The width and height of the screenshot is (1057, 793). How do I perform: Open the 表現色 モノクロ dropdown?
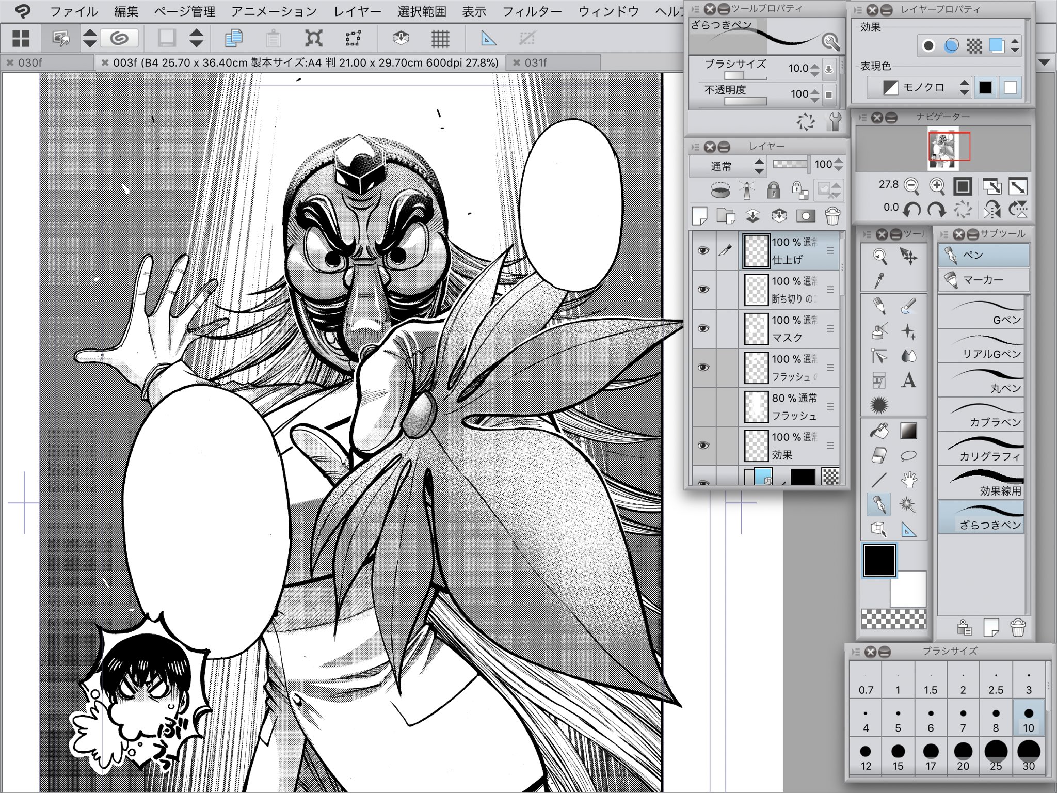point(919,88)
